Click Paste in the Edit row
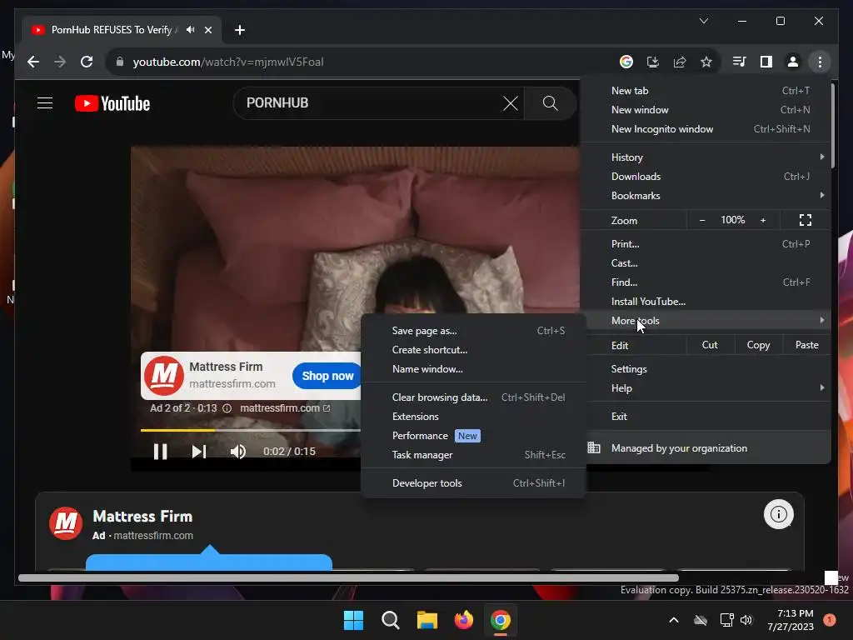 click(806, 345)
